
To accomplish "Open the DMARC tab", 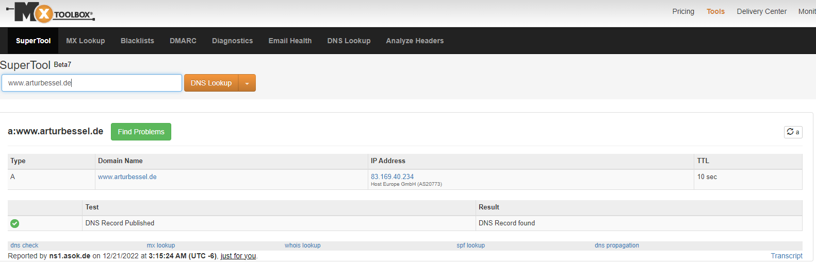I will point(183,41).
